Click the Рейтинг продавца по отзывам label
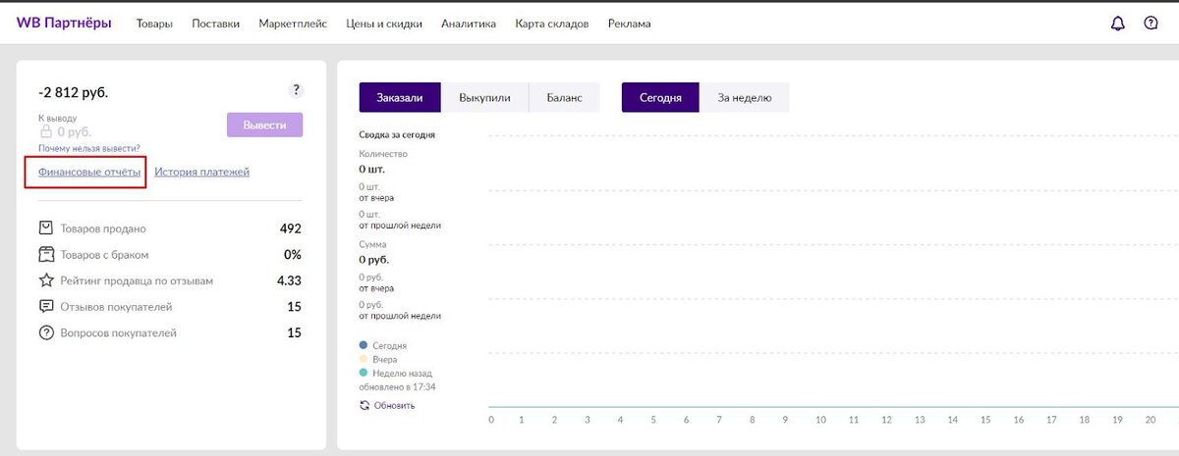This screenshot has height=456, width=1179. coord(137,280)
